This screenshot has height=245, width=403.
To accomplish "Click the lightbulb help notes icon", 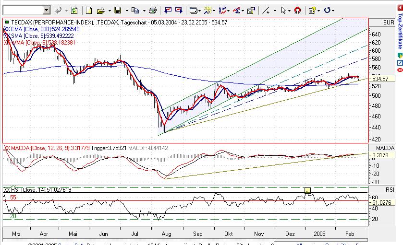I will point(312,11).
